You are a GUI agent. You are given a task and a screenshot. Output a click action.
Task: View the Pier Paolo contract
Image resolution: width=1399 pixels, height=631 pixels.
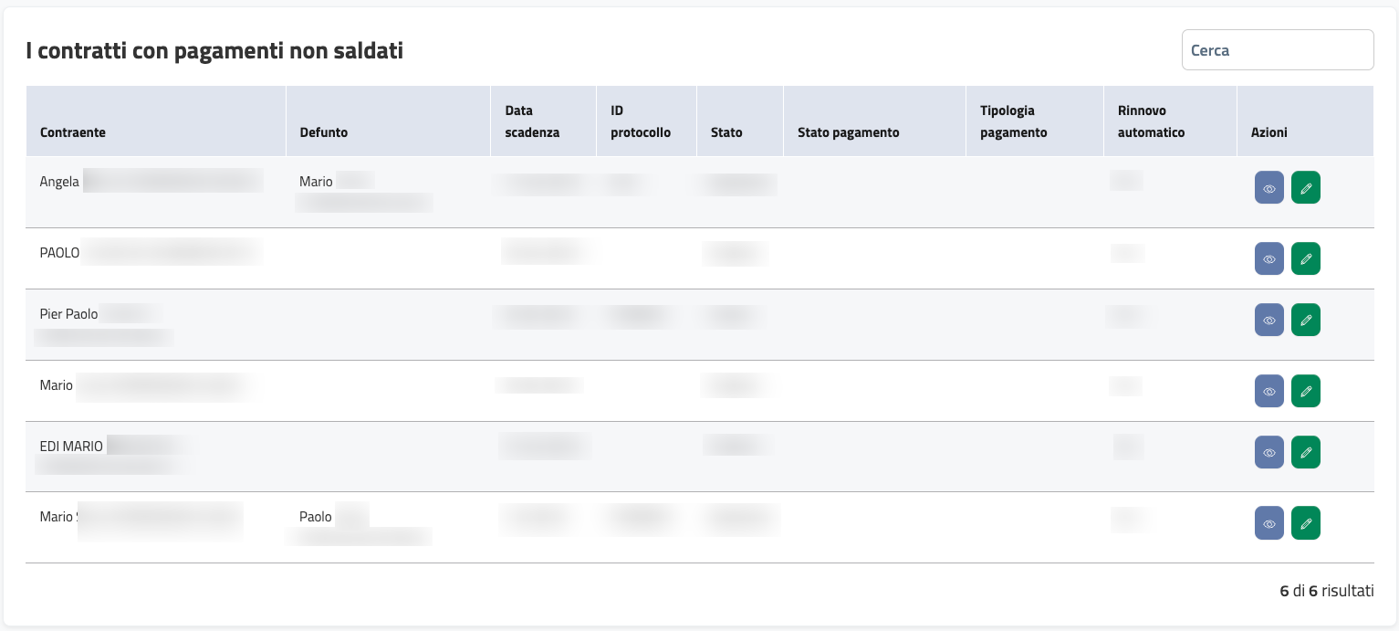point(1268,320)
